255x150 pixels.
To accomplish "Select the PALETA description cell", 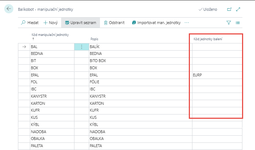I will point(140,146).
